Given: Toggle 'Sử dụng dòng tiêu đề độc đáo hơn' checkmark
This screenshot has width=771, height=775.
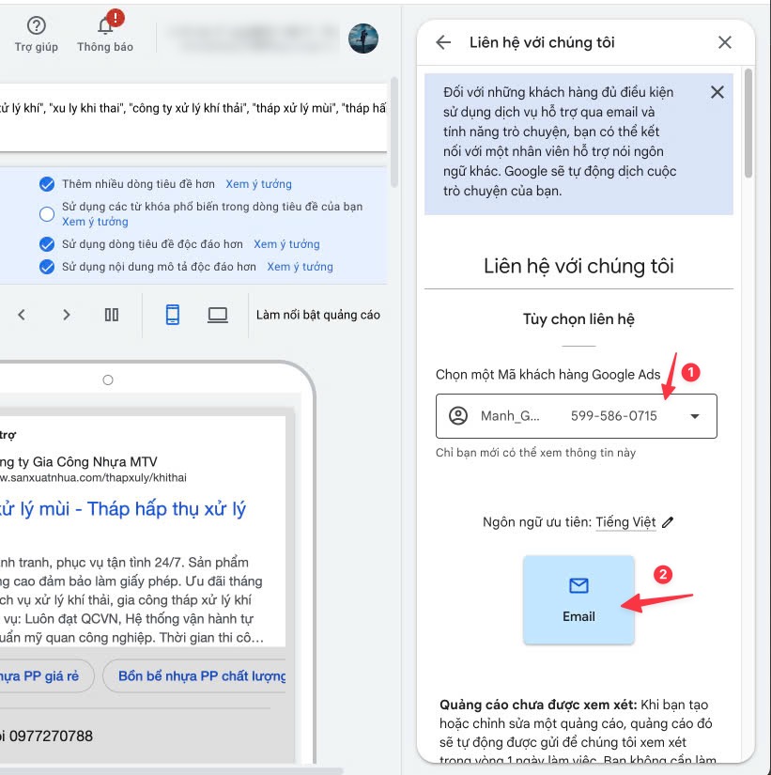Looking at the screenshot, I should click(x=47, y=244).
